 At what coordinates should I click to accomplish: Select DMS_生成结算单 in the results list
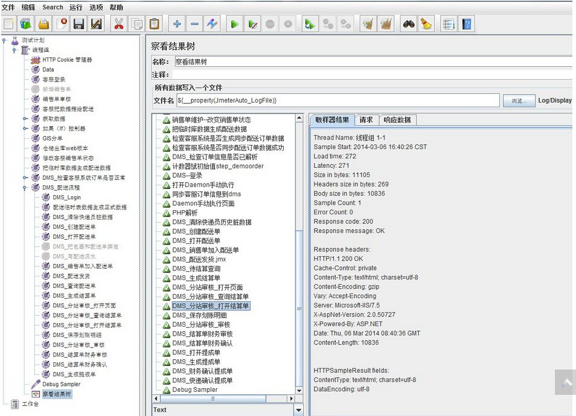click(x=196, y=278)
